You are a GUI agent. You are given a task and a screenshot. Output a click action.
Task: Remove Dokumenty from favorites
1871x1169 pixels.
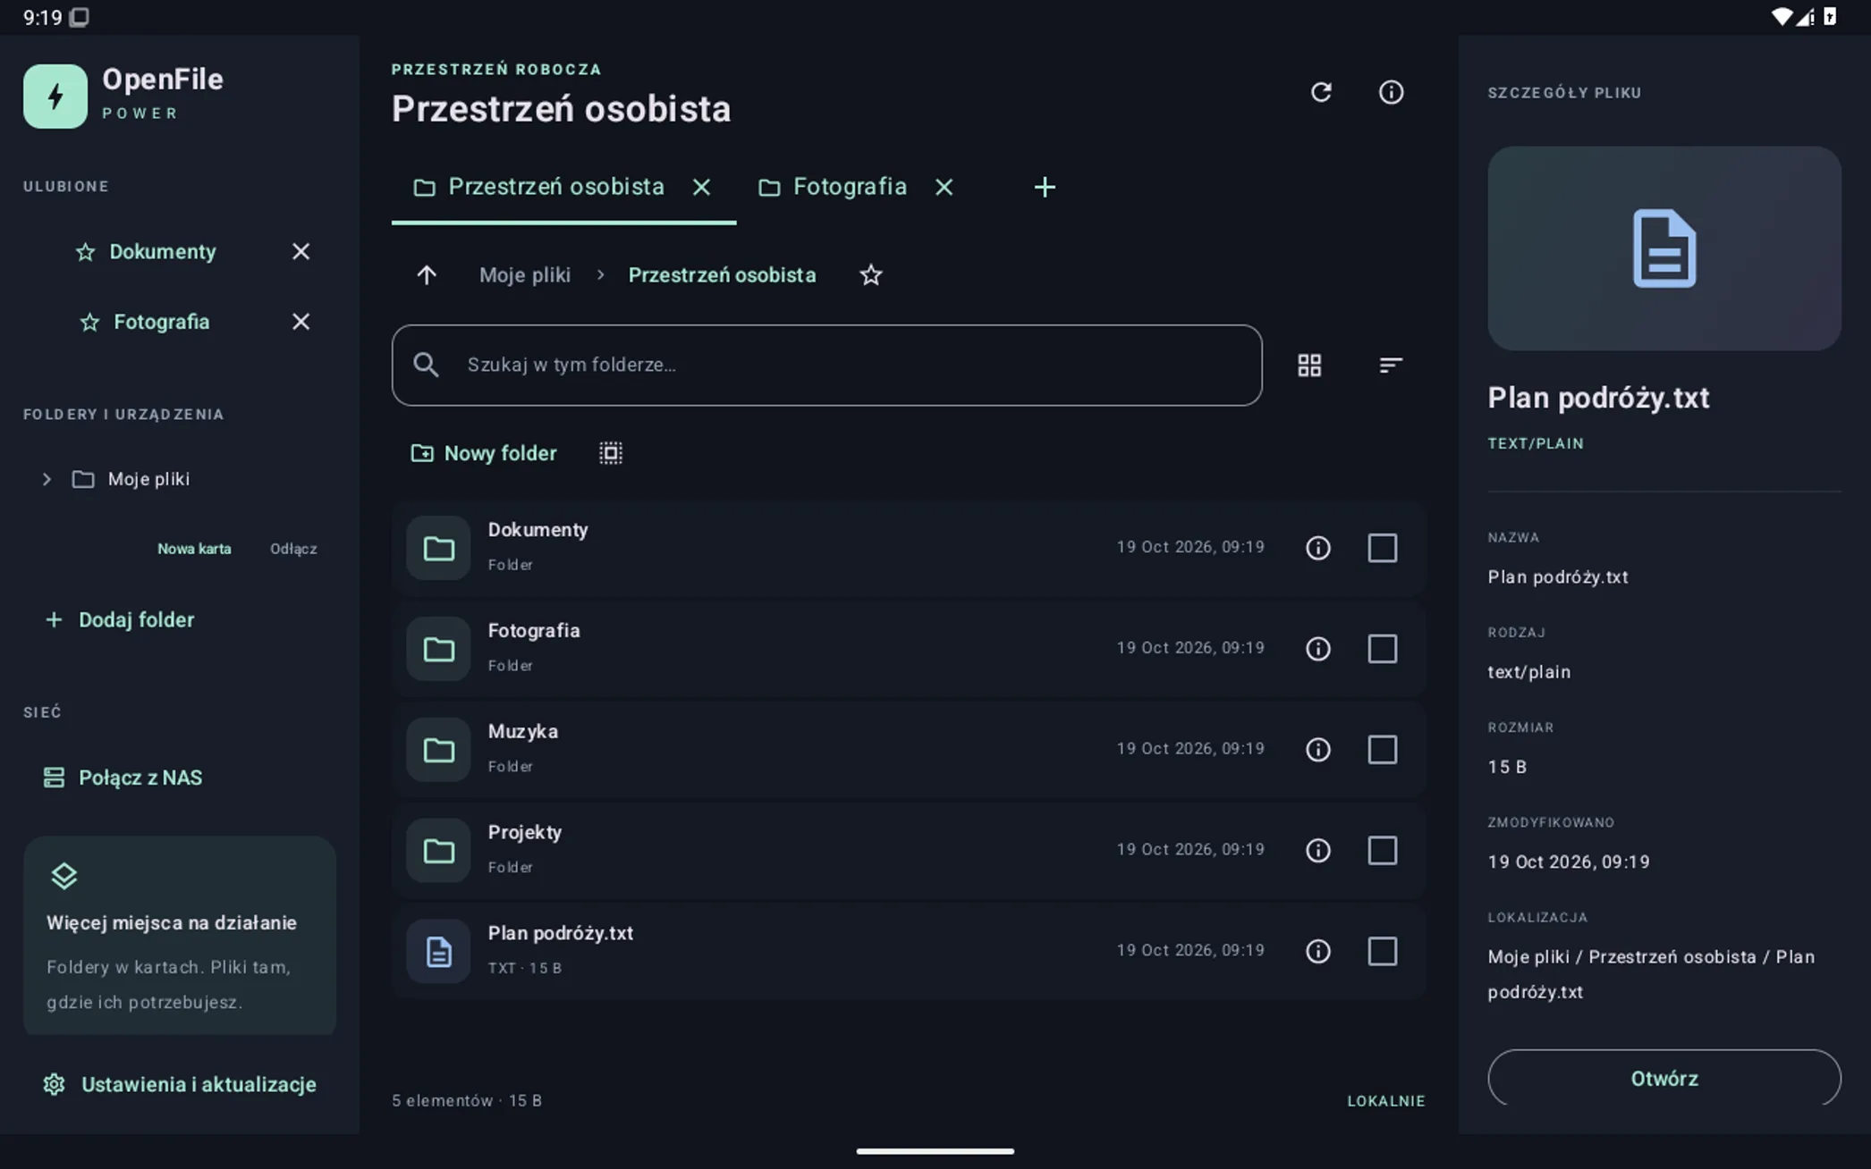point(301,252)
